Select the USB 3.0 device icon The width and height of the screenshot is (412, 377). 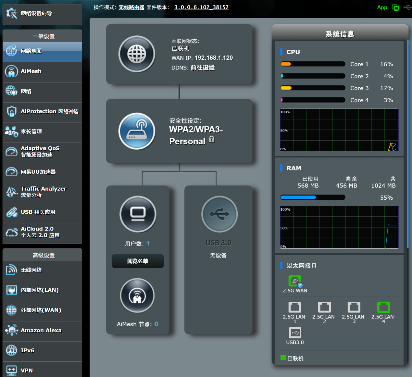(x=219, y=214)
